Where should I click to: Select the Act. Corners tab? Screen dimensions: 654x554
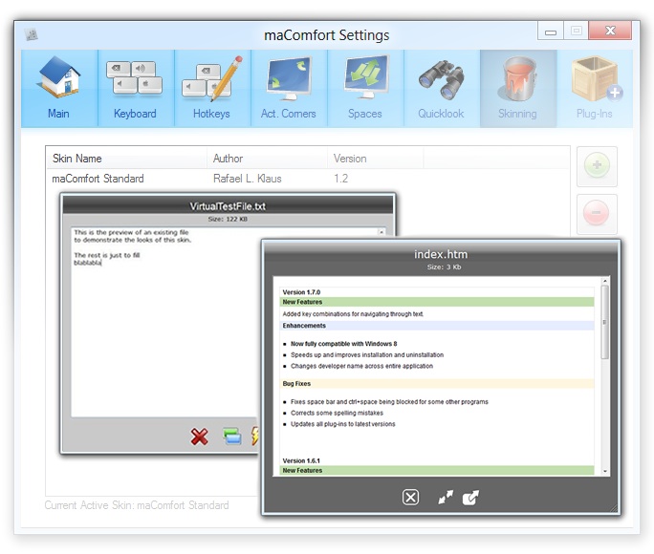tap(289, 88)
